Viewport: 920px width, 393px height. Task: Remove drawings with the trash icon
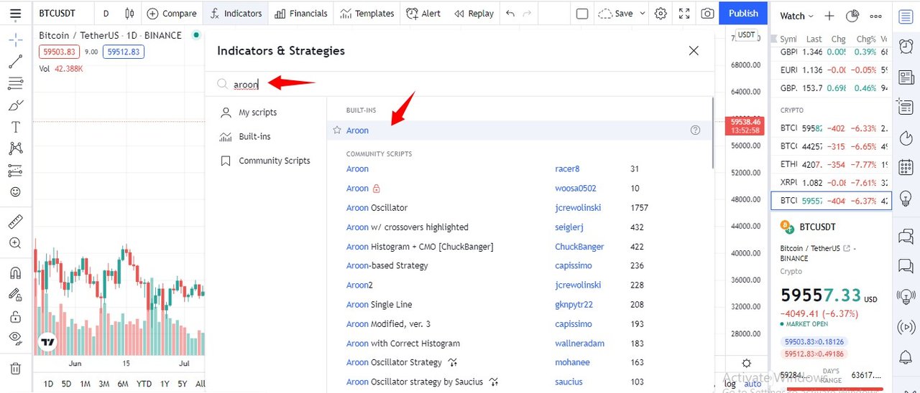pyautogui.click(x=15, y=369)
